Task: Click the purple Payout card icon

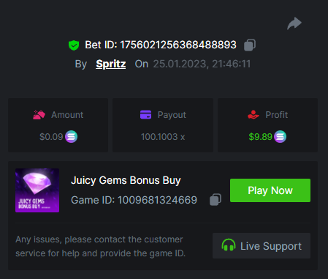Action: coord(145,114)
